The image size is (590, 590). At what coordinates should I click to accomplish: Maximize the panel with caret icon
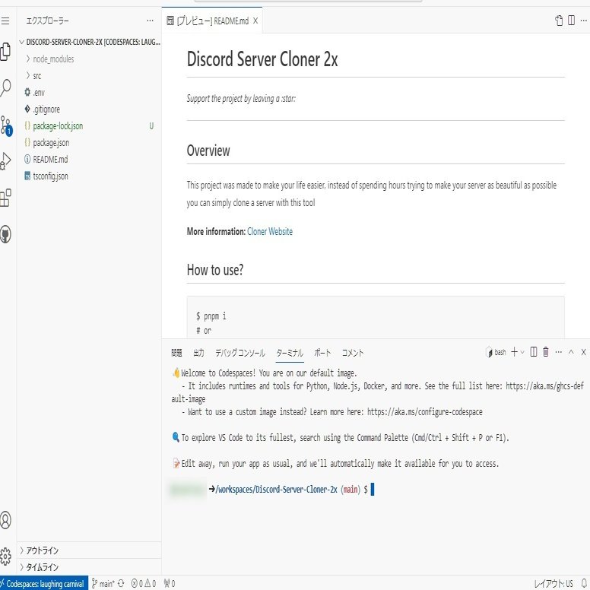point(571,352)
